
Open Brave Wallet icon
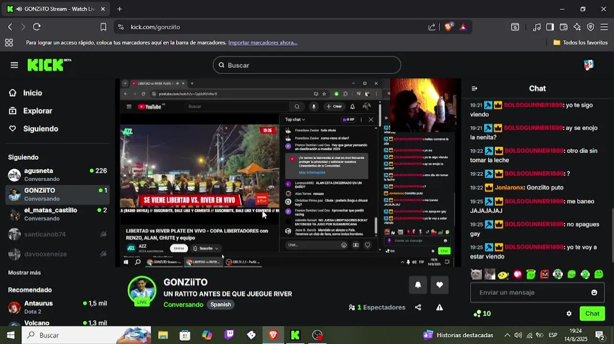pyautogui.click(x=564, y=27)
